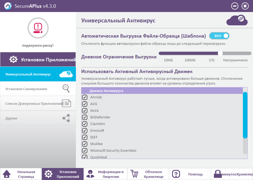Click the Ahnlab engine name
Viewport: 253px width, 180px height.
pos(96,97)
